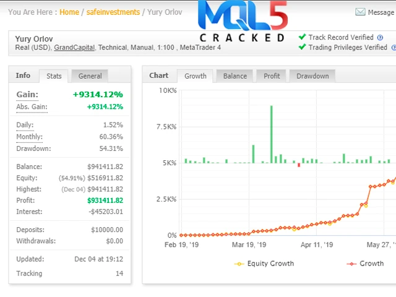The width and height of the screenshot is (396, 297).
Task: Select the Profit chart tab
Action: (x=272, y=76)
